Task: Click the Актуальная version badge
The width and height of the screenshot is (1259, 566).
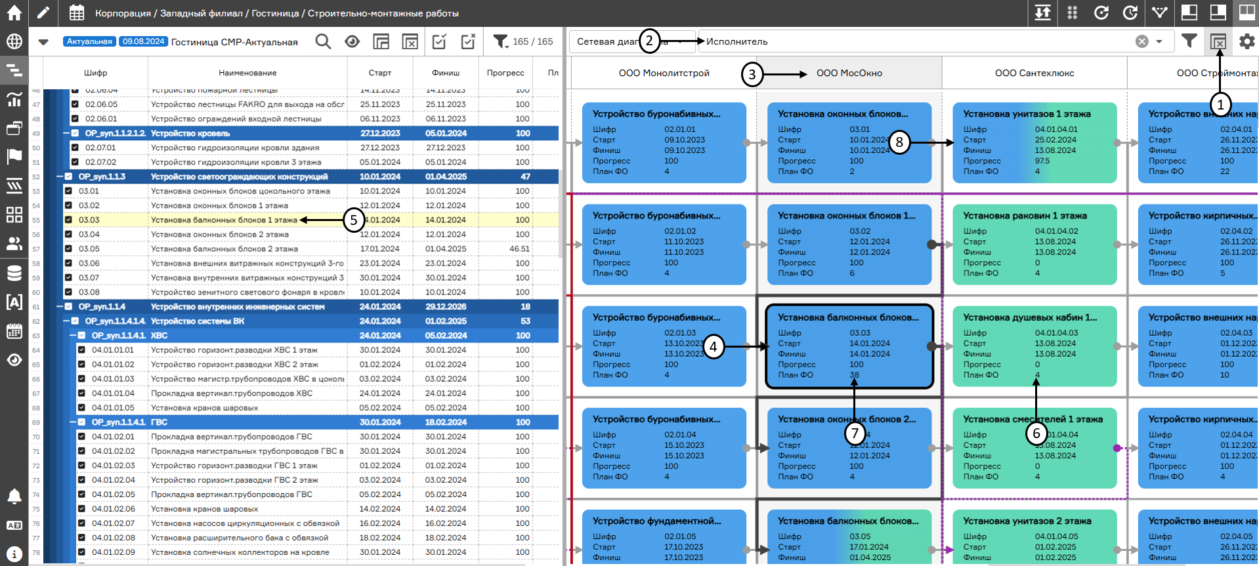Action: (89, 41)
